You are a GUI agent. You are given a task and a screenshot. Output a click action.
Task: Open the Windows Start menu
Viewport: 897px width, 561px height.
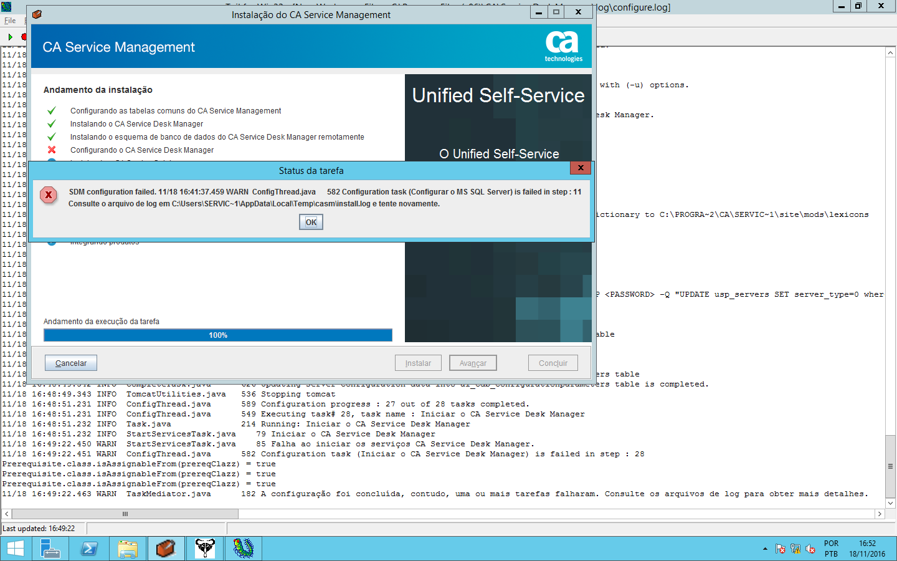click(x=14, y=549)
